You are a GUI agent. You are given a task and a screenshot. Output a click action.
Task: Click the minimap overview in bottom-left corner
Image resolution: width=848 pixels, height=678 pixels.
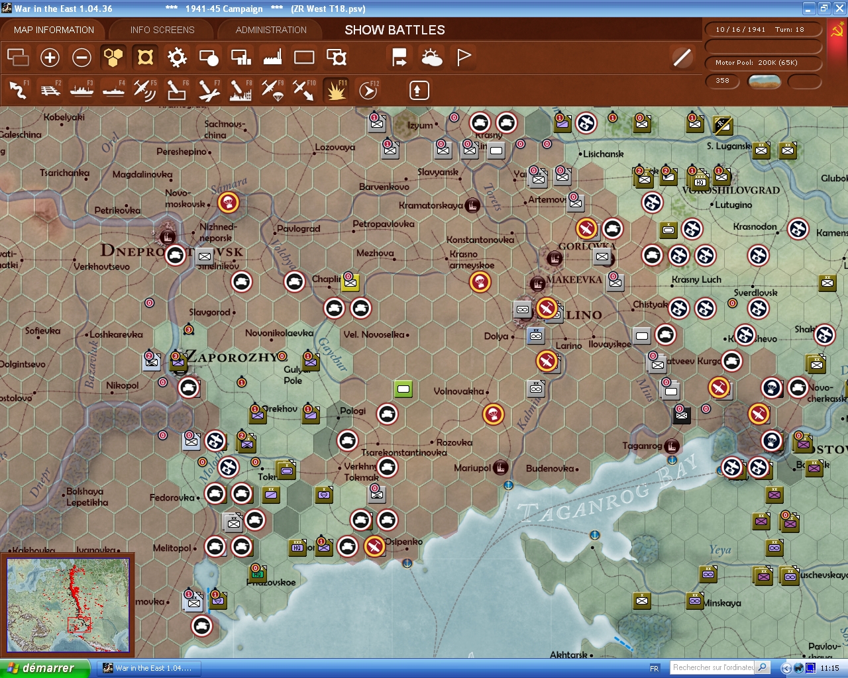(x=68, y=606)
